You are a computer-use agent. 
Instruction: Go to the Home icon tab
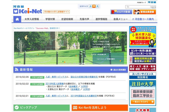click(x=17, y=19)
